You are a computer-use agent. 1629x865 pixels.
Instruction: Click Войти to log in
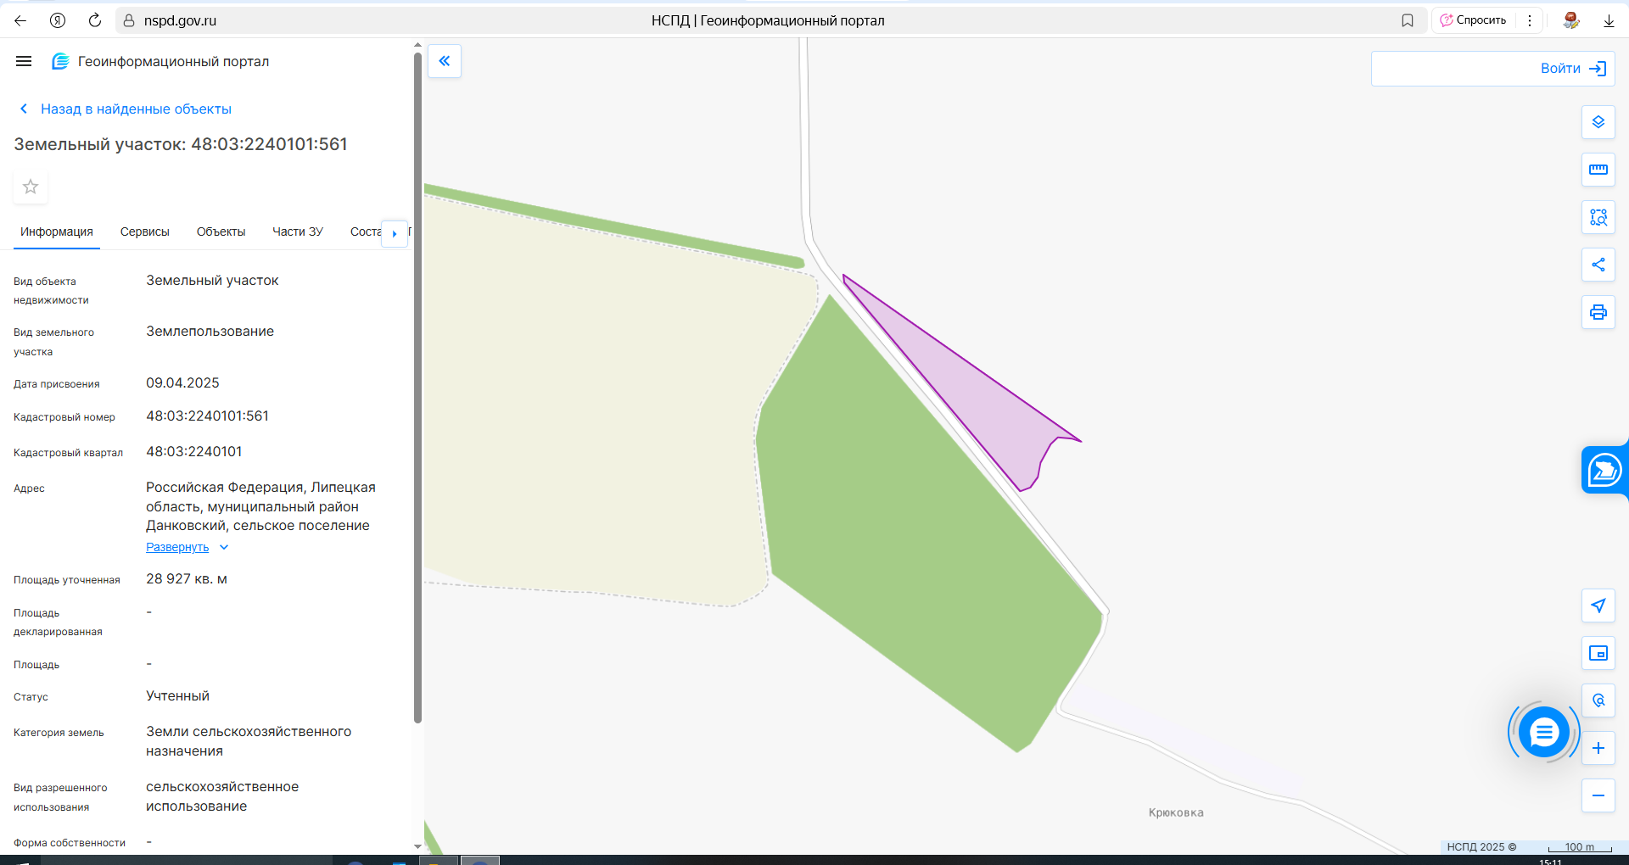(x=1572, y=69)
